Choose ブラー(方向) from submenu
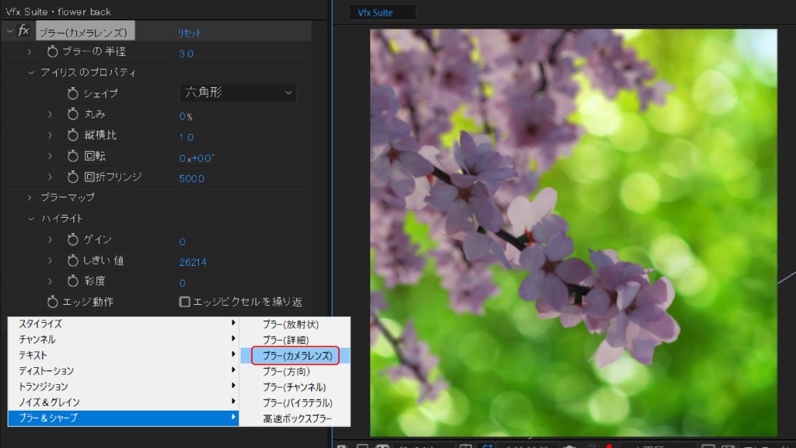This screenshot has height=448, width=796. pyautogui.click(x=295, y=371)
